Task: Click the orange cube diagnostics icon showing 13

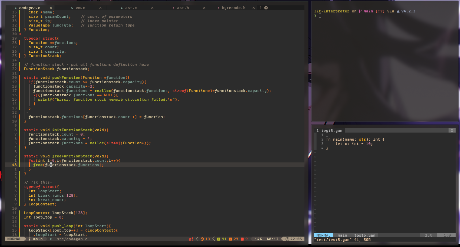Action: point(202,239)
